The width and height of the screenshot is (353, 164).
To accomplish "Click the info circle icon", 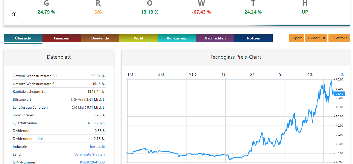I will [x=15, y=15].
